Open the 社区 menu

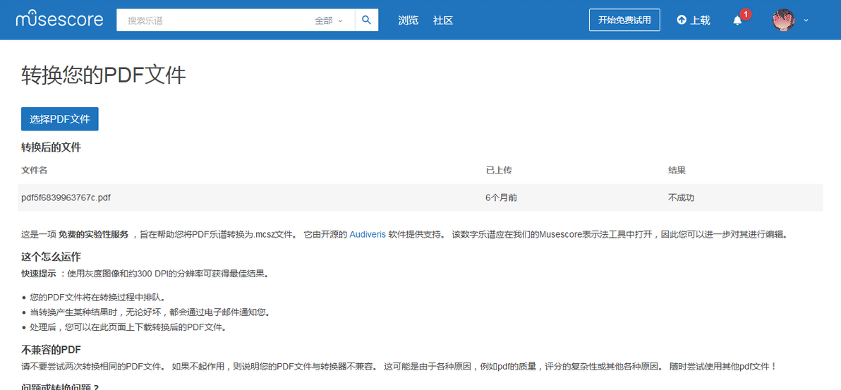click(443, 20)
